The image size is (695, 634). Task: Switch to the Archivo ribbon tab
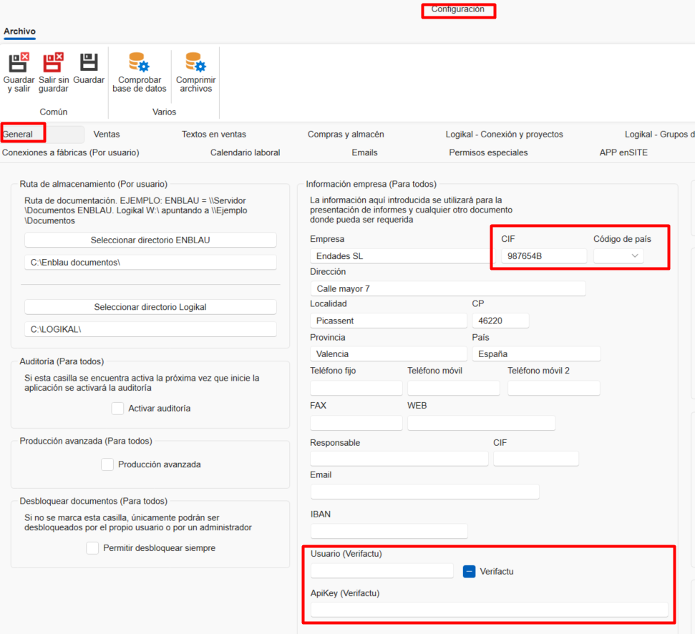19,31
